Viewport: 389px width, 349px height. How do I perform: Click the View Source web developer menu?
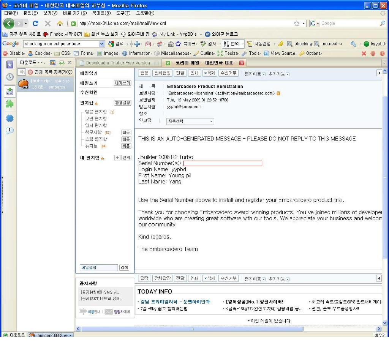[280, 53]
